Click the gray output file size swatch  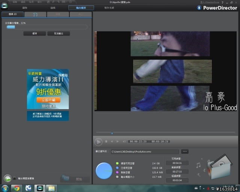click(117, 177)
